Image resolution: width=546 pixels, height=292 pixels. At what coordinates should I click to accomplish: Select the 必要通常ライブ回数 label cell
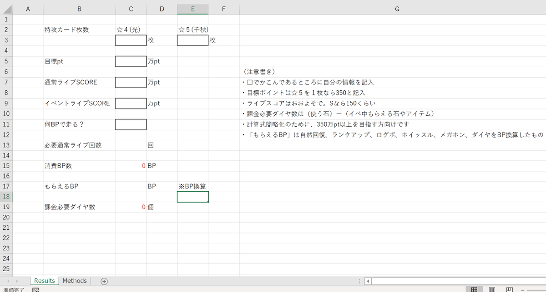click(80, 145)
